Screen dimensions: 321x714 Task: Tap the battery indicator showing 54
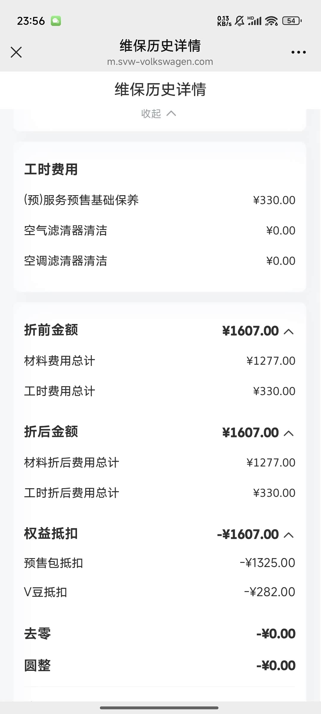292,21
